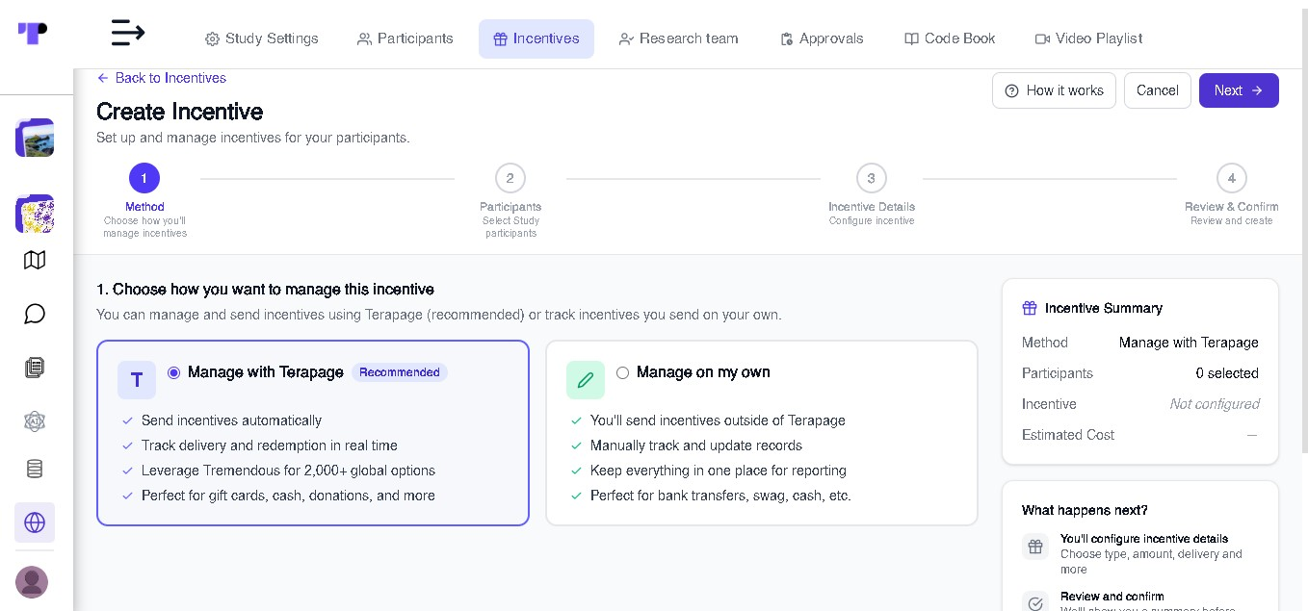
Task: Click step 3 Incentive Details circle
Action: pyautogui.click(x=872, y=178)
